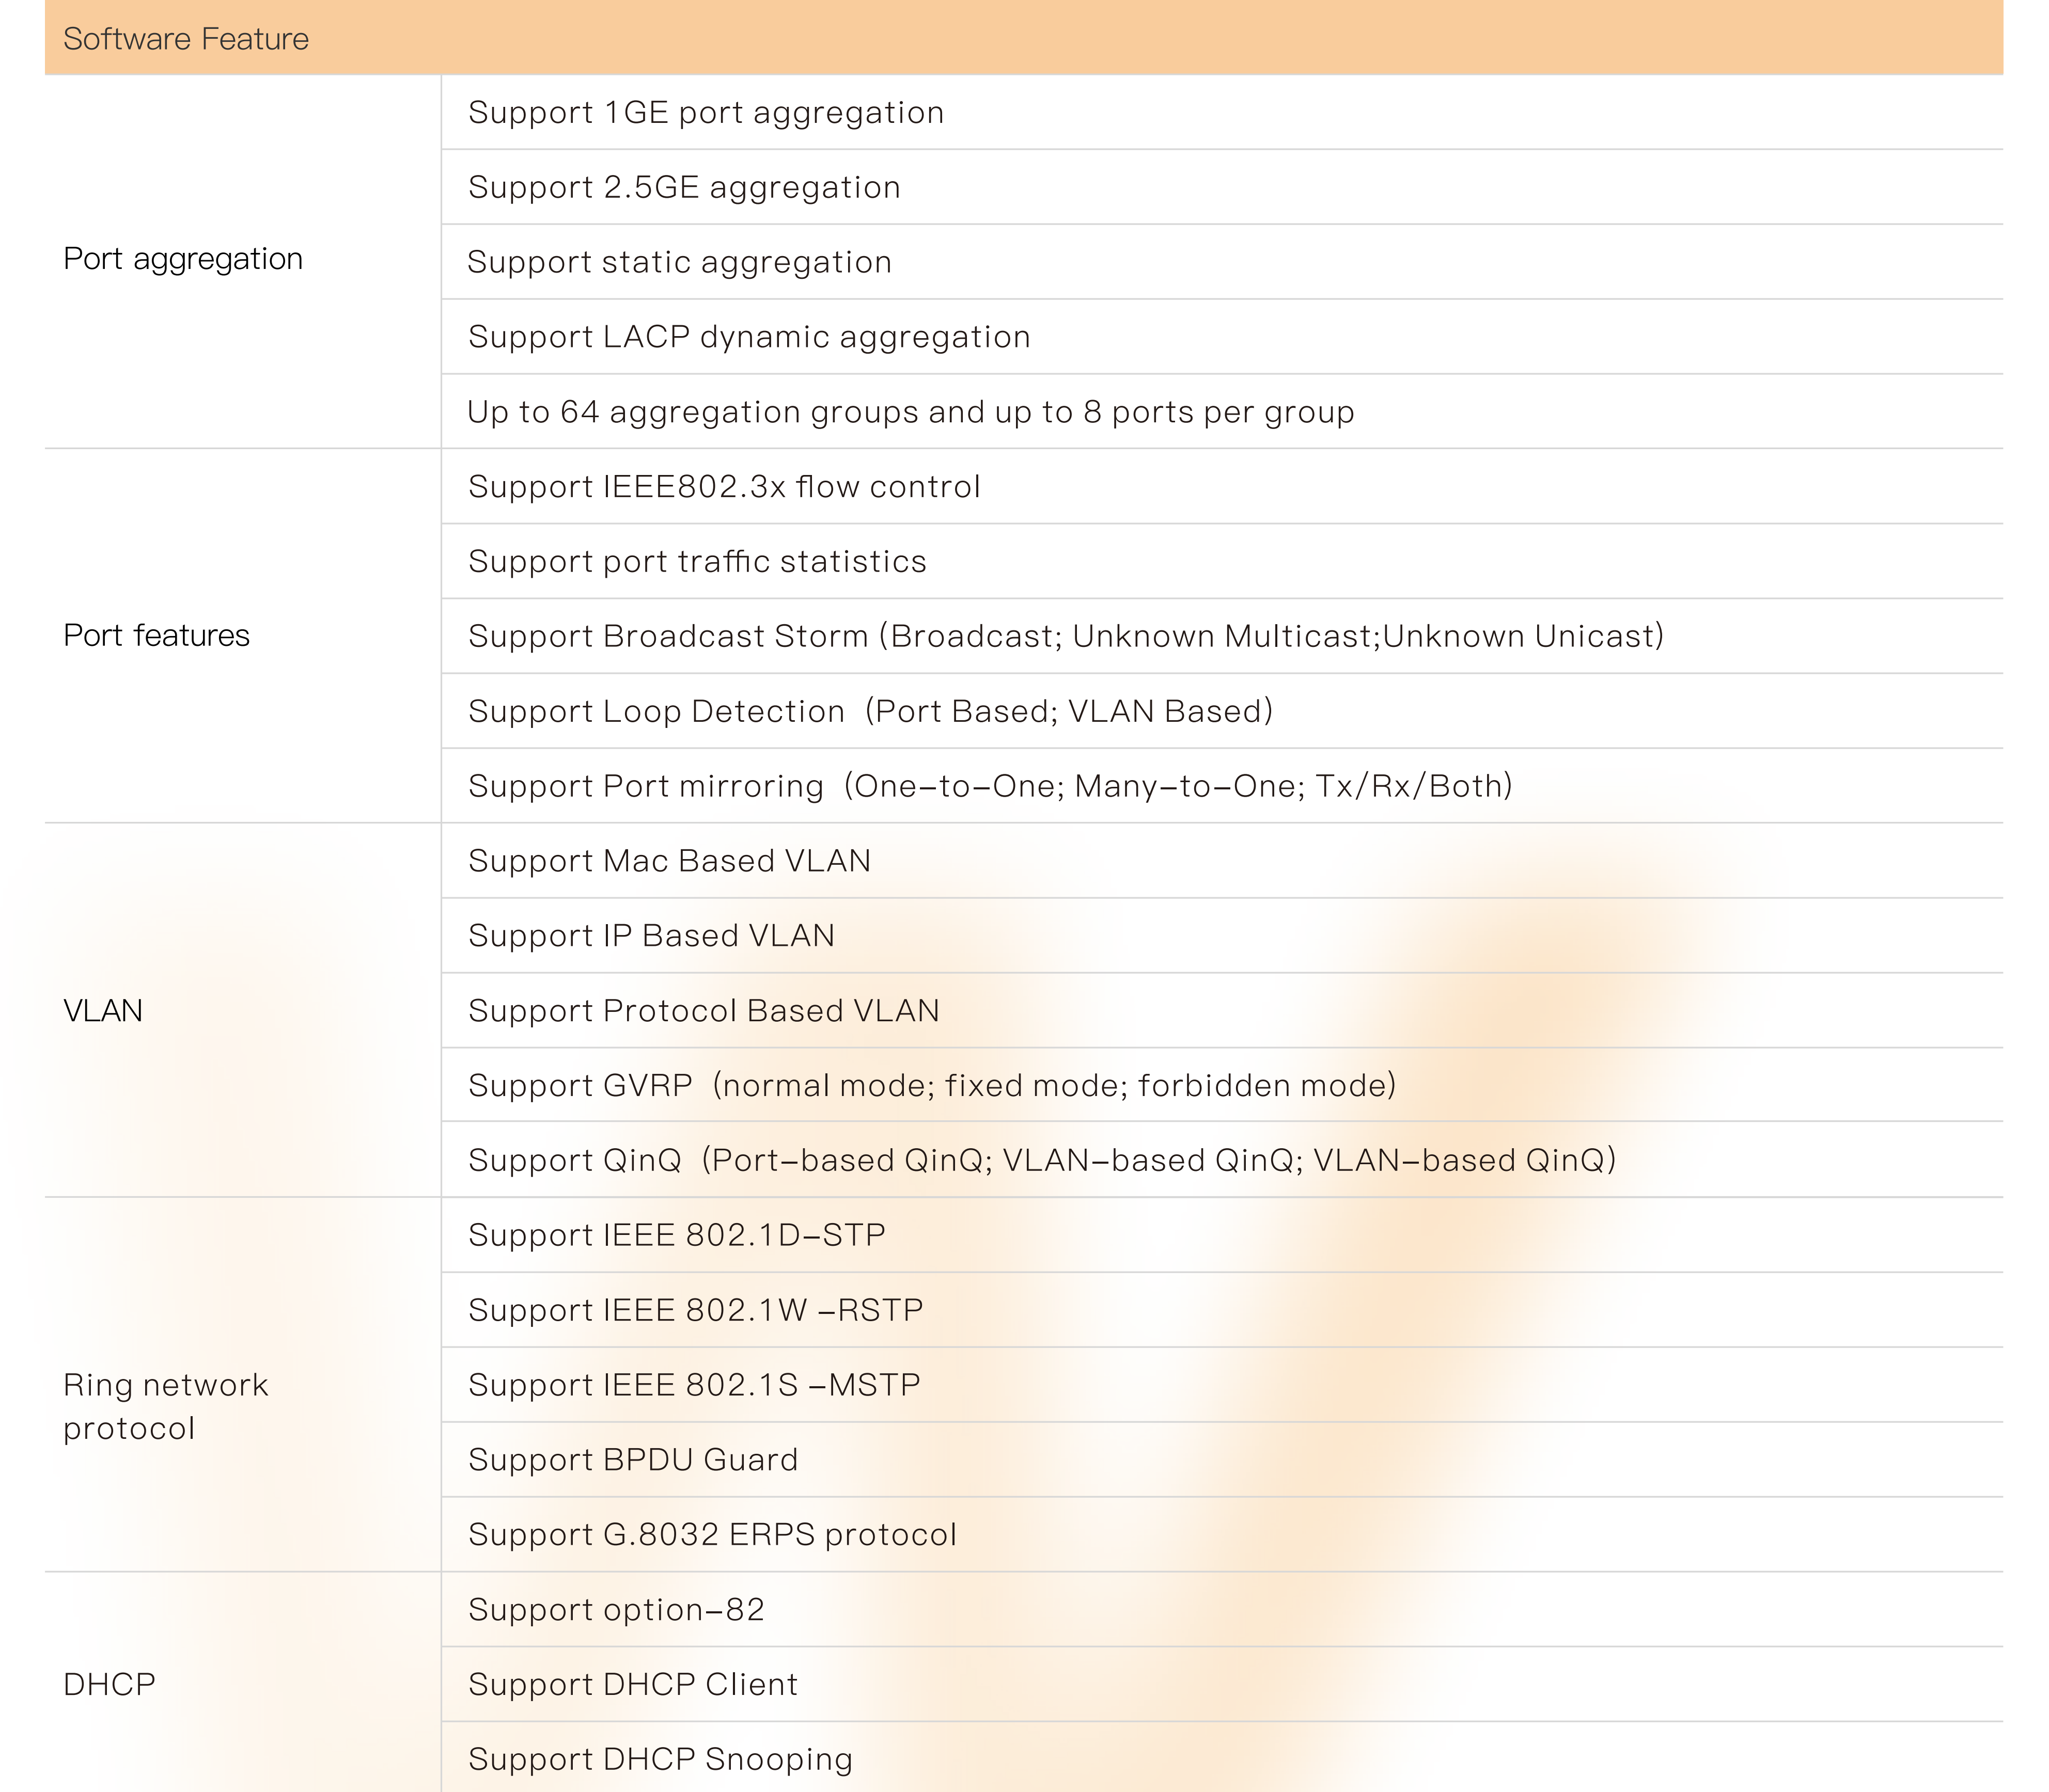2049x1792 pixels.
Task: Select the Port features category label
Action: tap(156, 635)
